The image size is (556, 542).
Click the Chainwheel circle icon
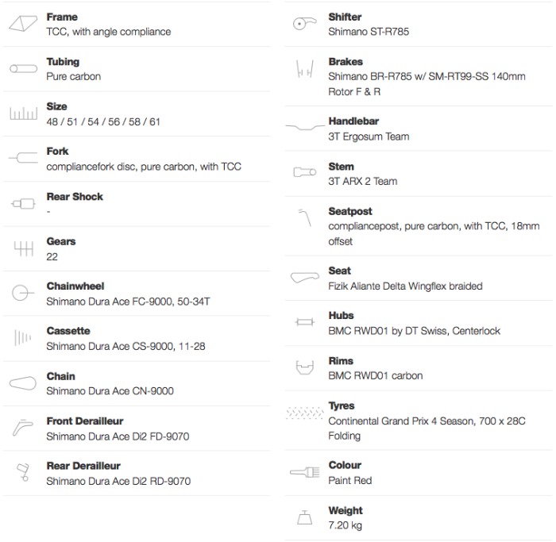click(x=23, y=293)
